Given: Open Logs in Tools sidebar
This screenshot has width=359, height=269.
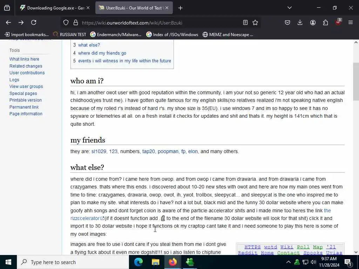Looking at the screenshot, I should pos(14,80).
